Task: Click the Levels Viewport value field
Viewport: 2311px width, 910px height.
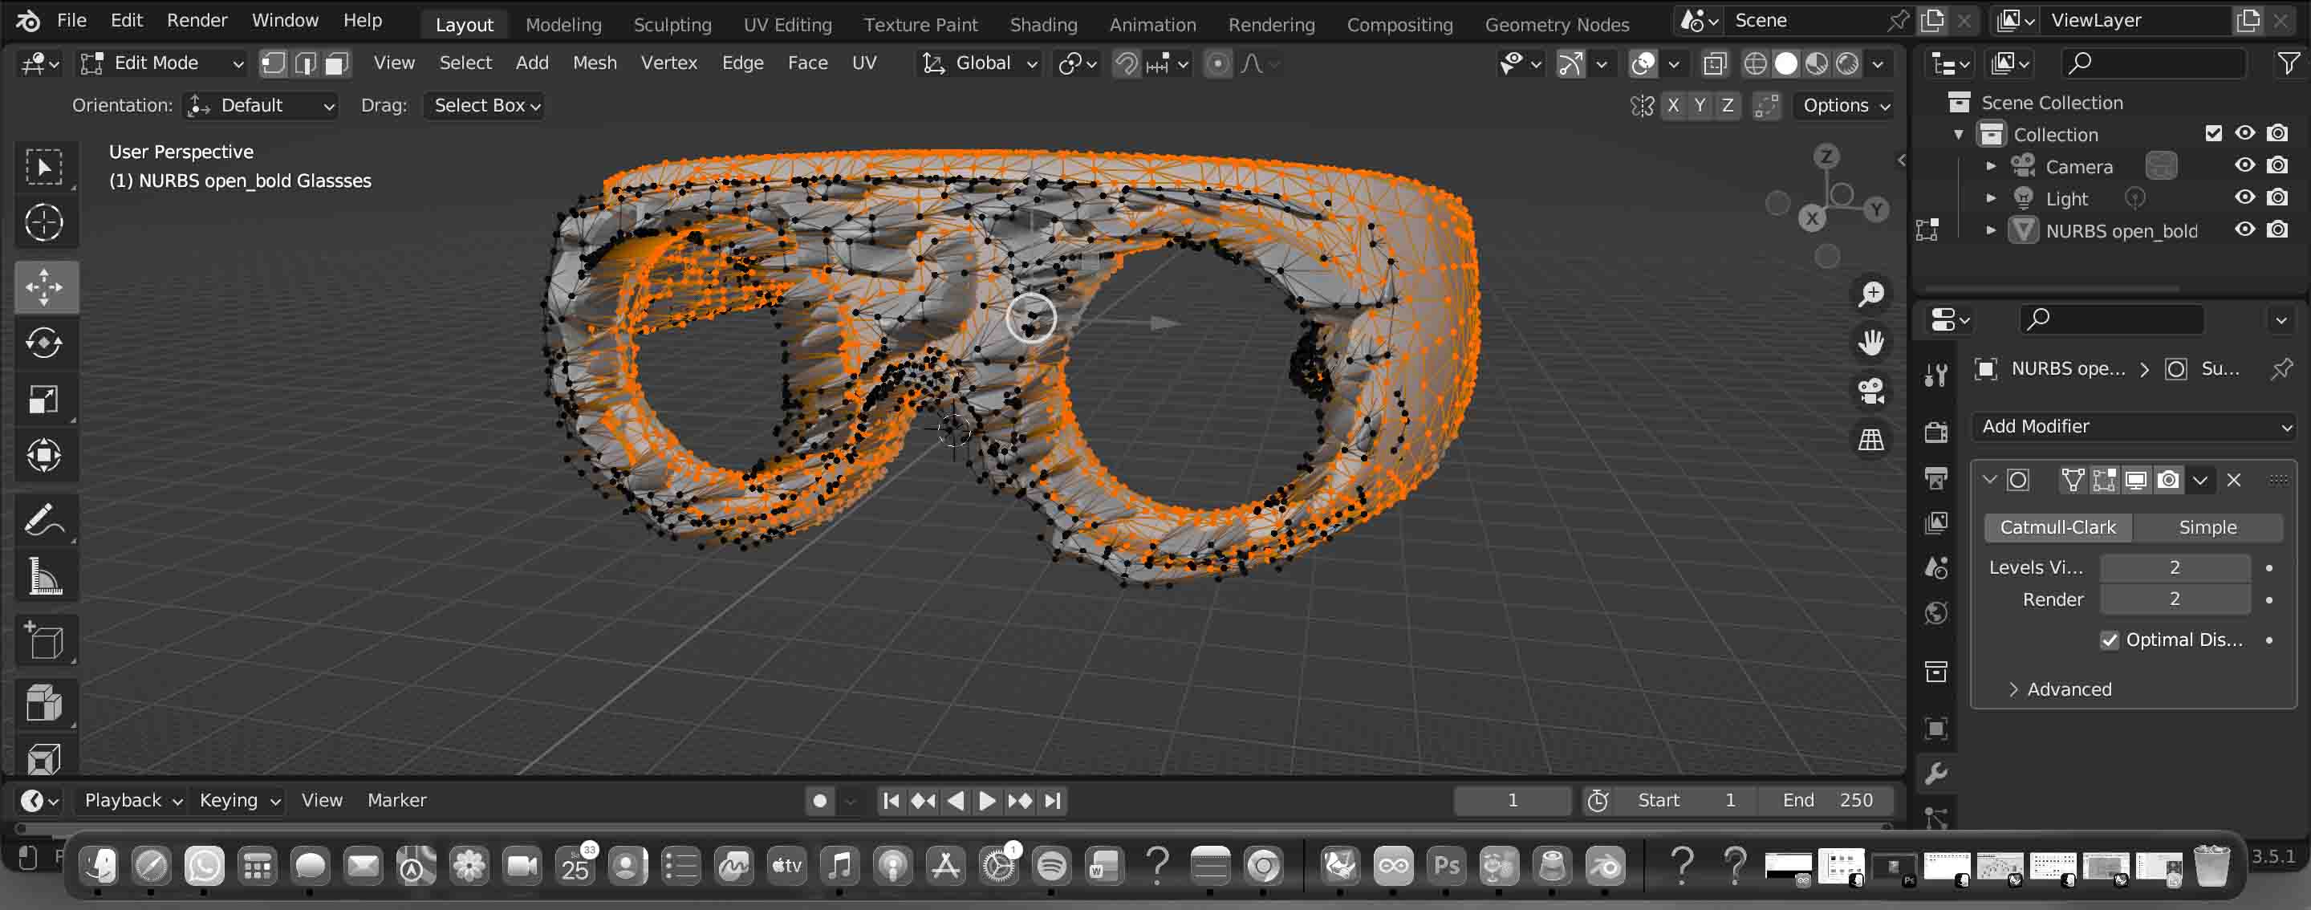Action: (x=2174, y=567)
